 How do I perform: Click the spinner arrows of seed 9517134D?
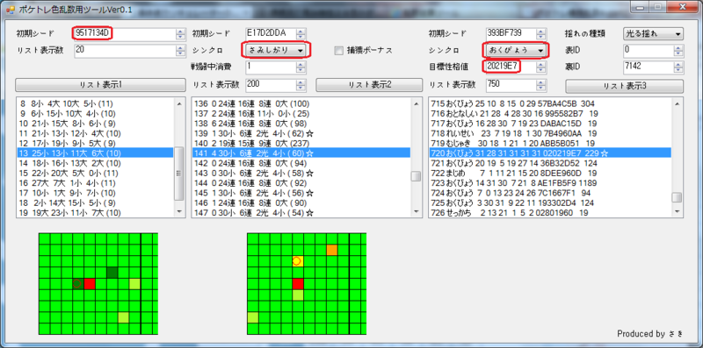[180, 33]
